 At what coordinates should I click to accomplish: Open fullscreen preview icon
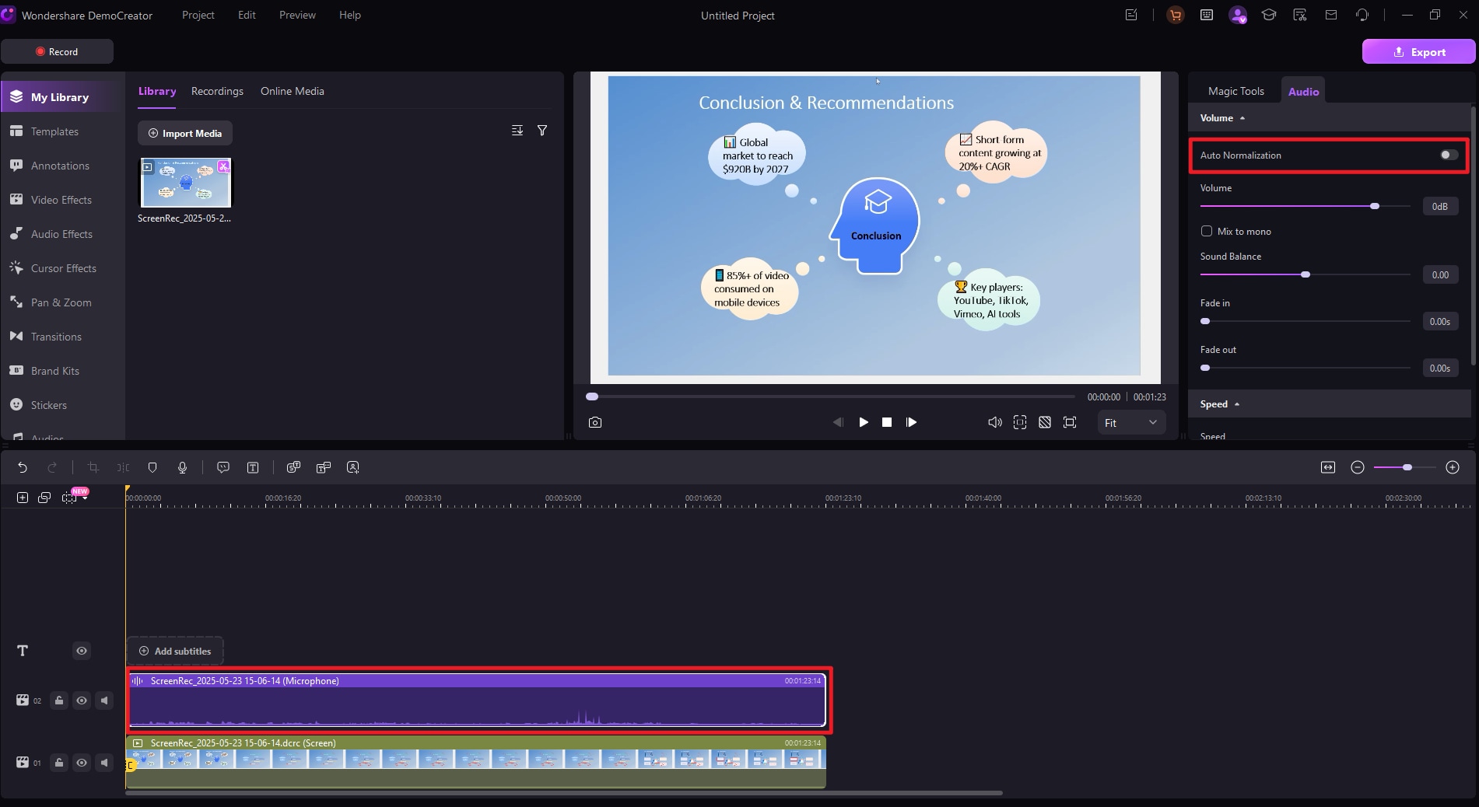click(1070, 422)
